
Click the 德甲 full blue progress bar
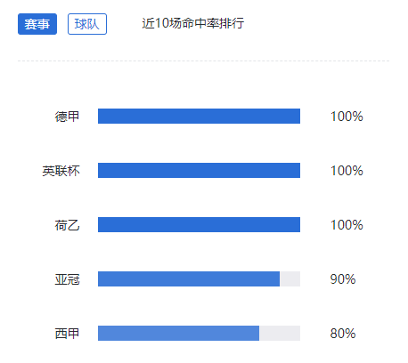click(x=199, y=116)
